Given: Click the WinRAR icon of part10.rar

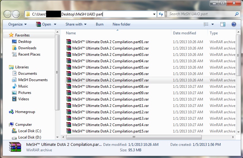Looking at the screenshot, I should pyautogui.click(x=69, y=99).
